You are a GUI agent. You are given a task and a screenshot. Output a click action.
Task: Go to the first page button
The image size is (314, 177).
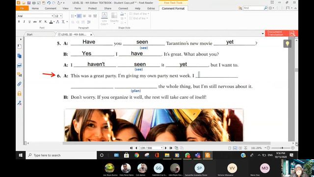(131, 148)
